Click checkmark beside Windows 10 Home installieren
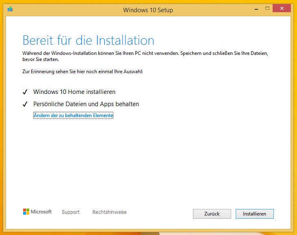Screen dimensions: 297x235 click(x=25, y=92)
